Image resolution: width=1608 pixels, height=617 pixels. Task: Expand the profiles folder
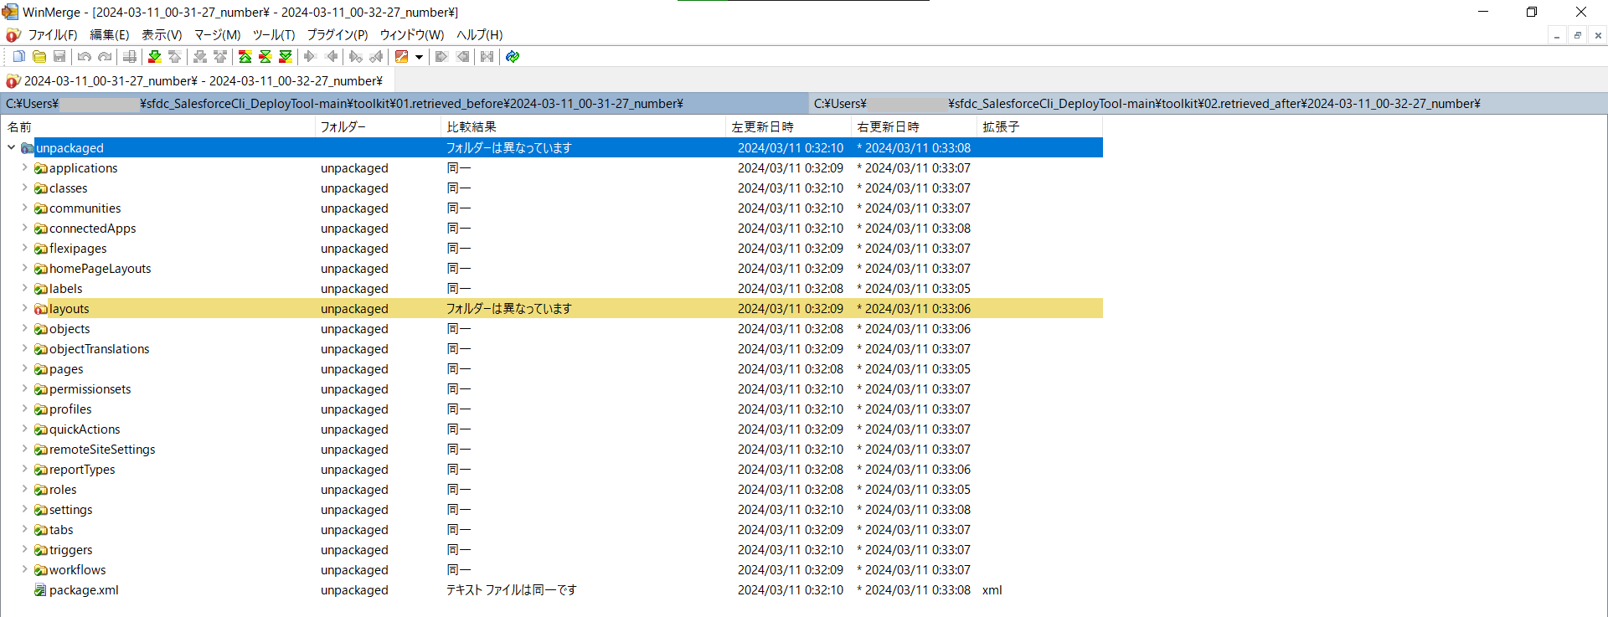(24, 409)
